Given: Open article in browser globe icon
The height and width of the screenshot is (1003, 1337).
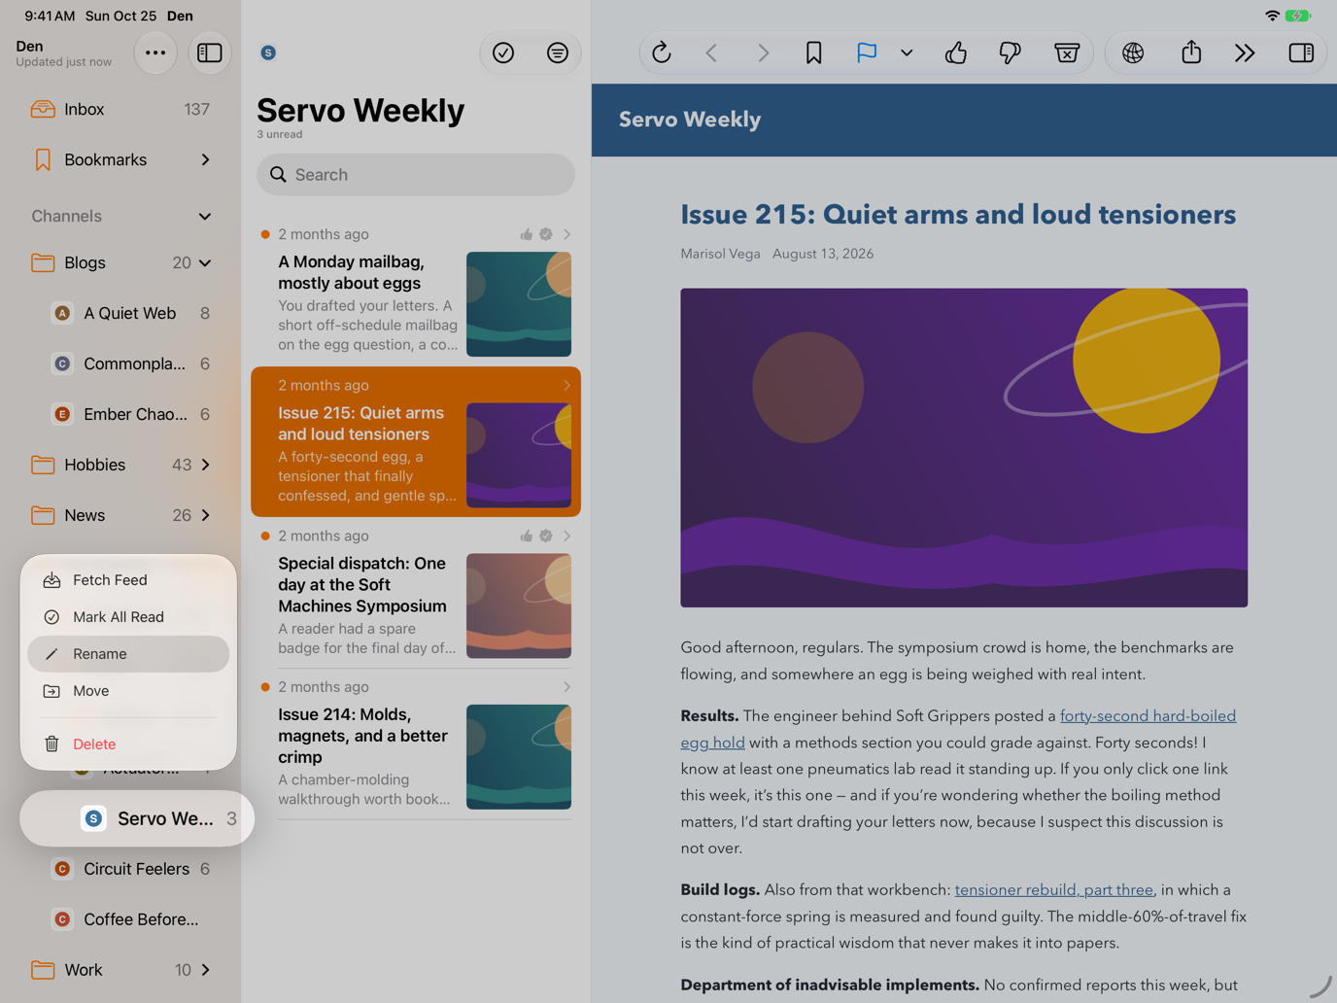Looking at the screenshot, I should pos(1133,52).
